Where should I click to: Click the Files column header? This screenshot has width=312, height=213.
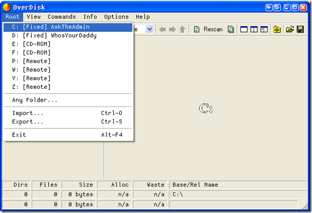pos(46,185)
